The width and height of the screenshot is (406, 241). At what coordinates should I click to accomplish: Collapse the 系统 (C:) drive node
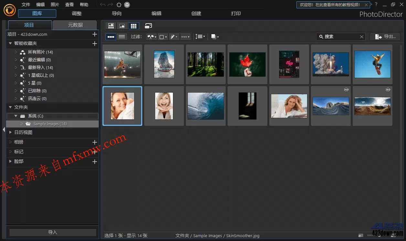[x=16, y=116]
